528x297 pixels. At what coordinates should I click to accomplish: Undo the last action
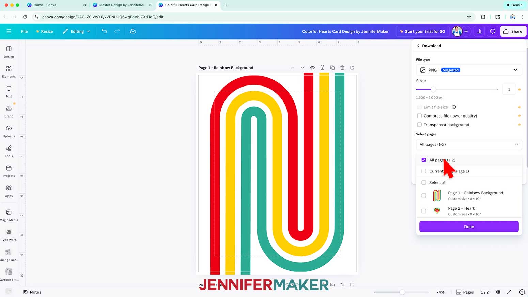pos(104,31)
